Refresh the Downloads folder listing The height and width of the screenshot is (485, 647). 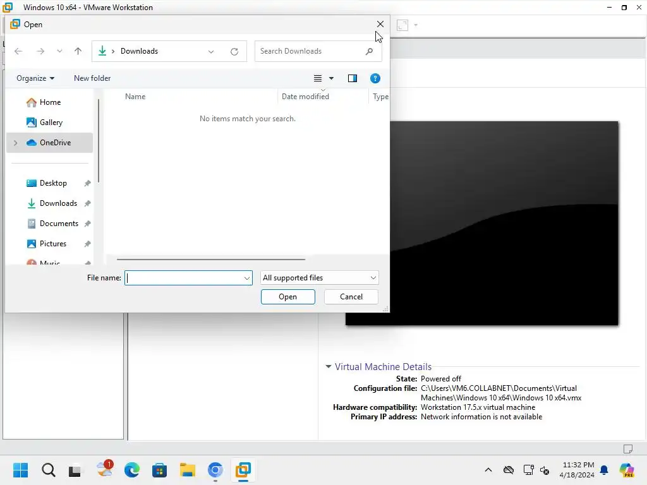[234, 52]
